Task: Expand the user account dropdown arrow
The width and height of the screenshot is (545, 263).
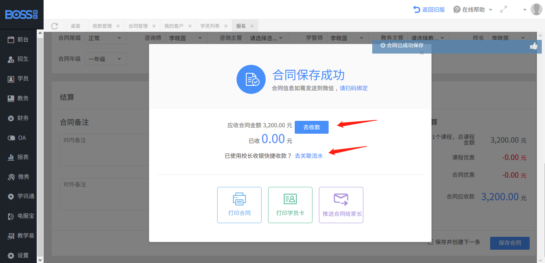Action: pyautogui.click(x=524, y=10)
